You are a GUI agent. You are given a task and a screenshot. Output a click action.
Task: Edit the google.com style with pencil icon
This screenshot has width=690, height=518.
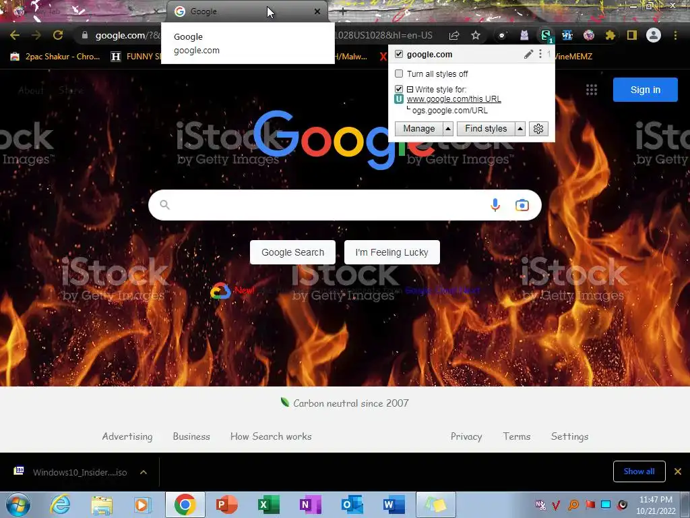[x=528, y=54]
